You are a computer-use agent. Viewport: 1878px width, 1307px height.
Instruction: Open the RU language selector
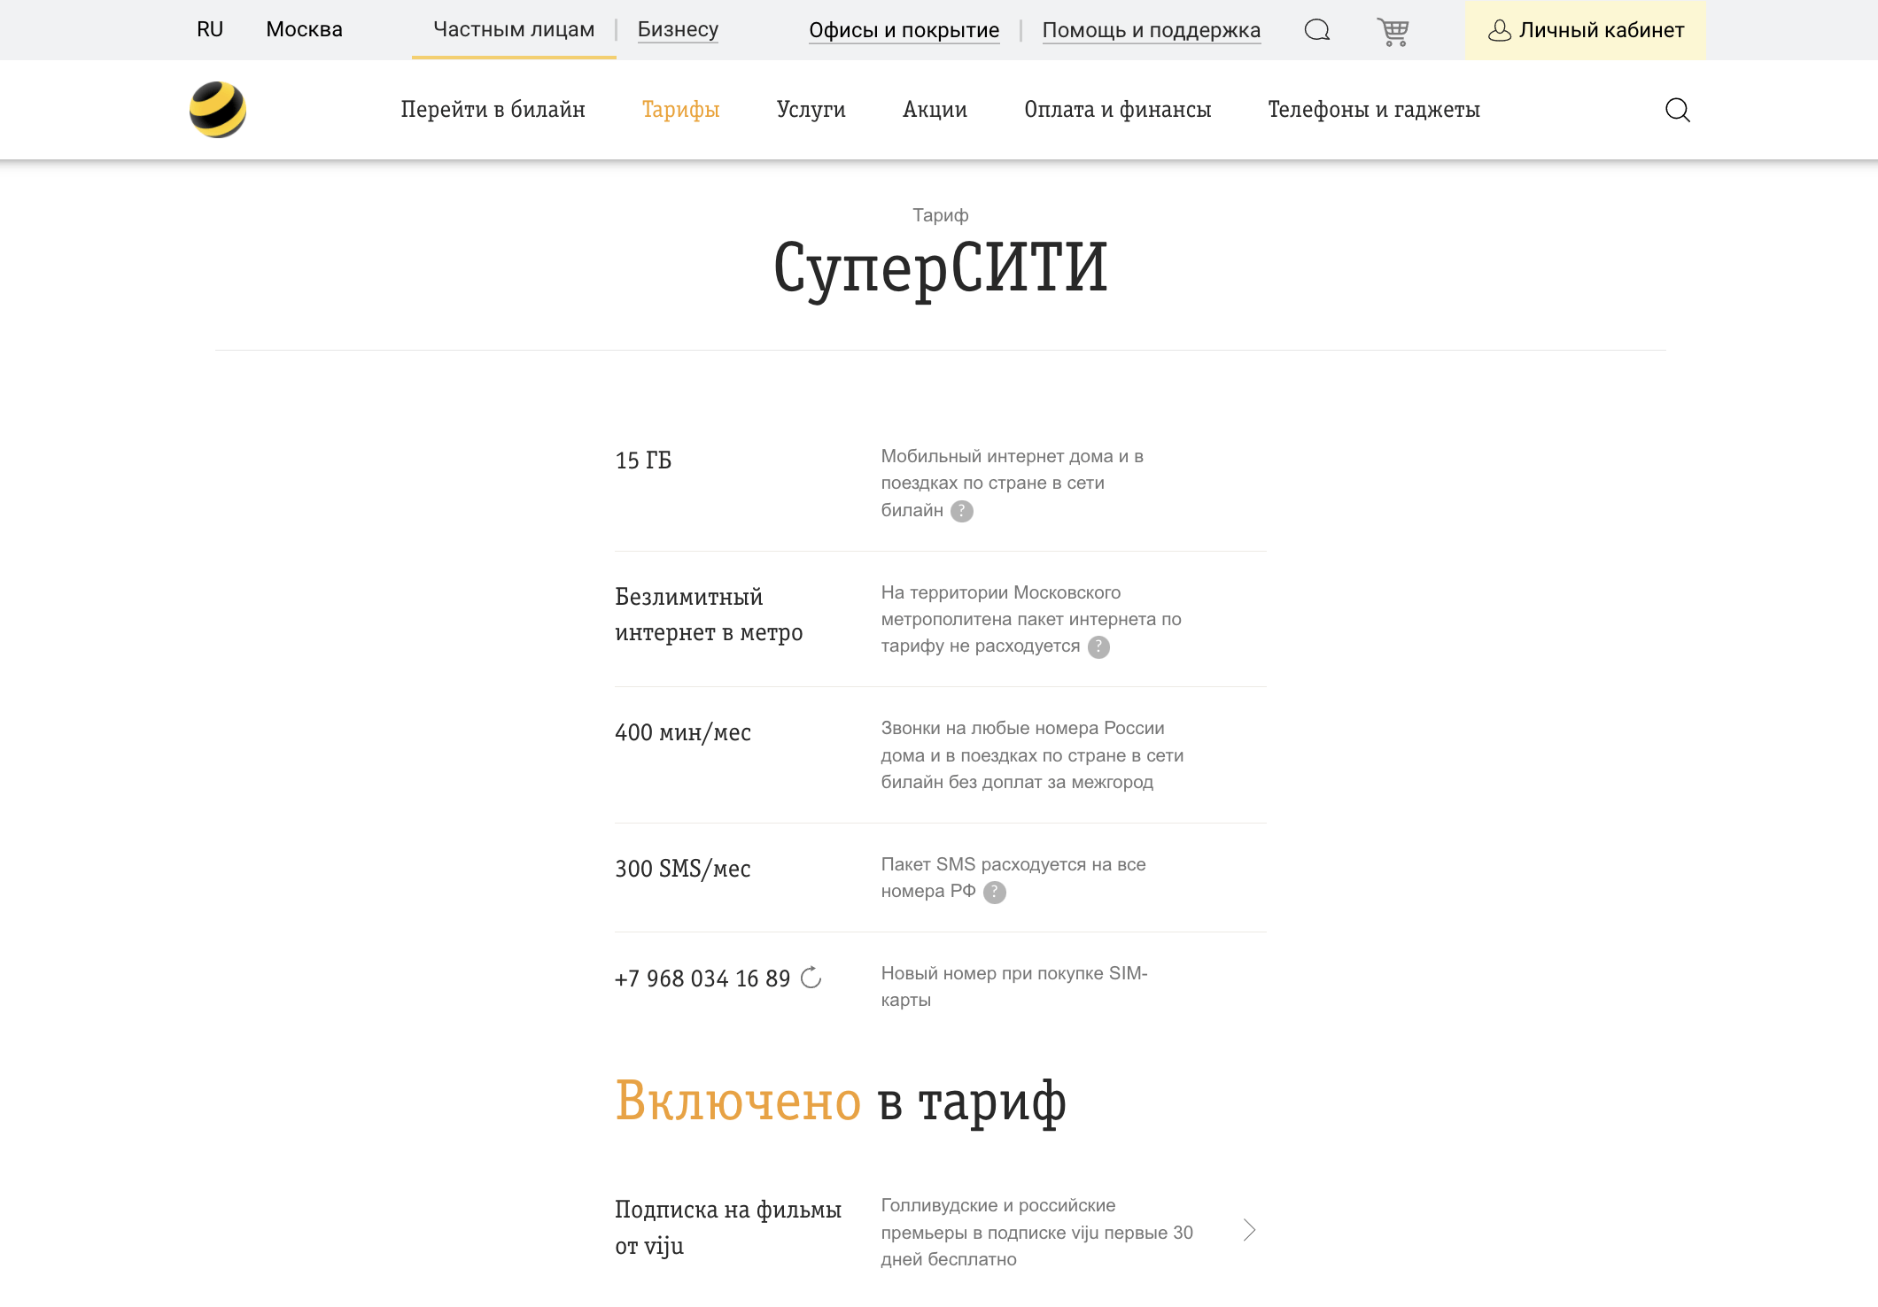point(210,29)
